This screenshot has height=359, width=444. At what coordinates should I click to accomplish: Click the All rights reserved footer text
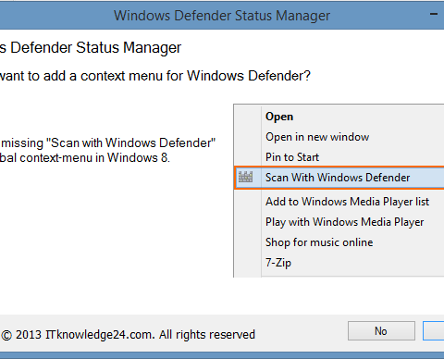[x=207, y=335]
